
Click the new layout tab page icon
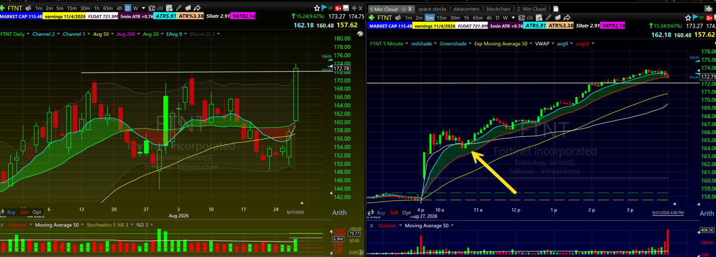pos(555,9)
